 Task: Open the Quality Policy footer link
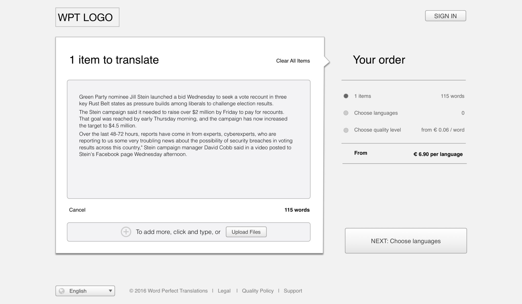point(258,291)
